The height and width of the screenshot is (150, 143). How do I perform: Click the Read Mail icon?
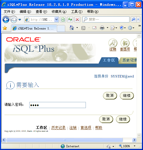click(x=94, y=28)
